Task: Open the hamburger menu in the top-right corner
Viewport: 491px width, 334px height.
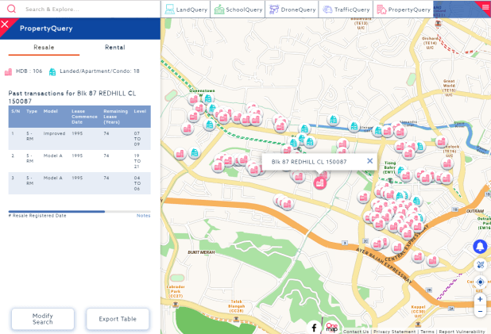Action: pyautogui.click(x=485, y=6)
